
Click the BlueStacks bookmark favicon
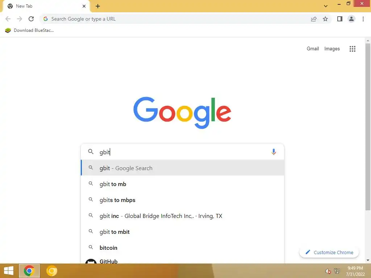pos(8,30)
